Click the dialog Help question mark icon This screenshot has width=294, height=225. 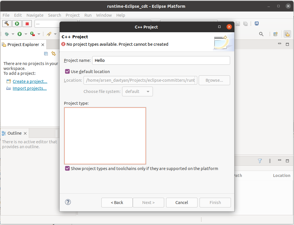tap(68, 202)
